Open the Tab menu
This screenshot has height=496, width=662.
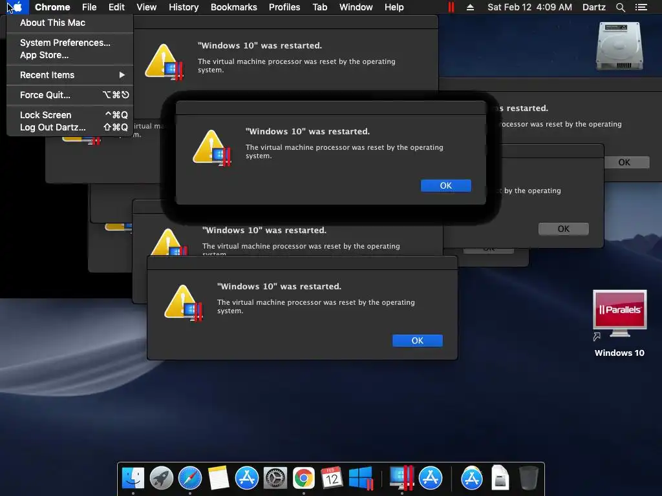pyautogui.click(x=319, y=7)
